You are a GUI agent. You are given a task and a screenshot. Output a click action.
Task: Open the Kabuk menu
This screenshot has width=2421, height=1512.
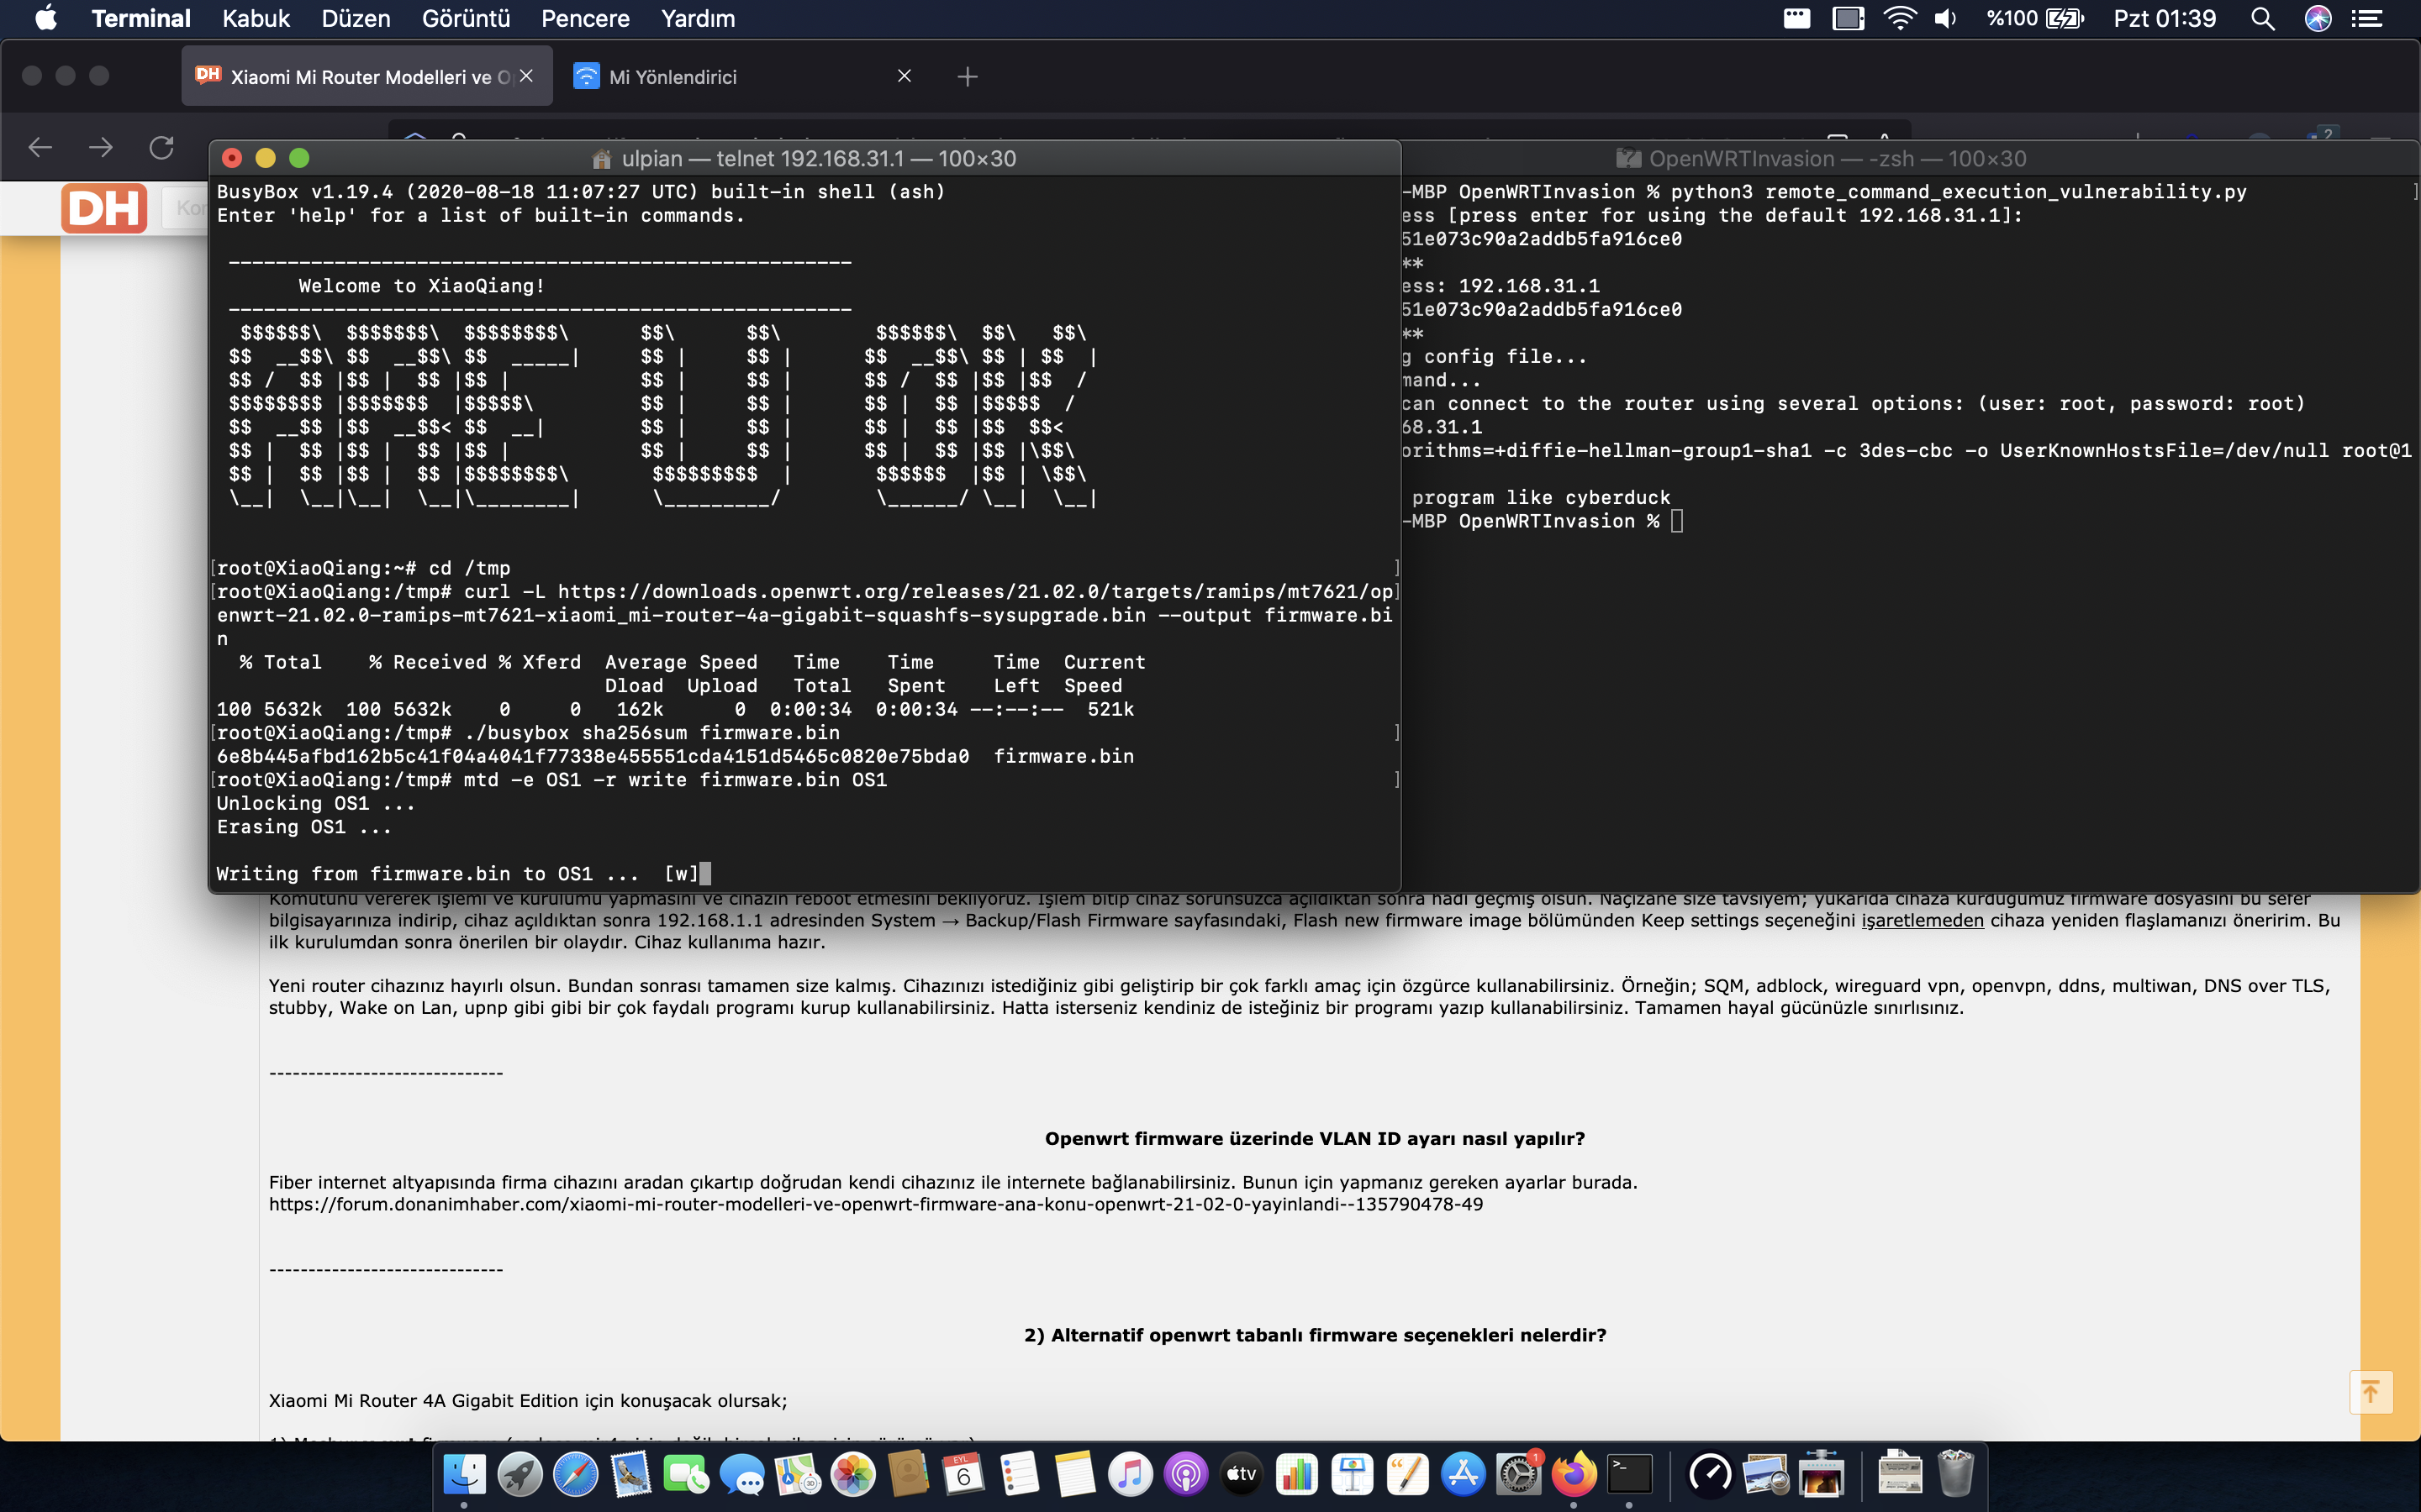tap(255, 18)
